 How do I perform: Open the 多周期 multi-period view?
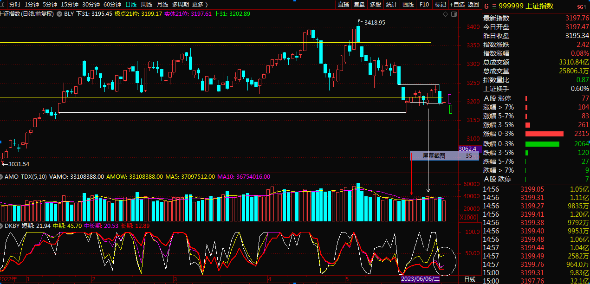(x=180, y=4)
